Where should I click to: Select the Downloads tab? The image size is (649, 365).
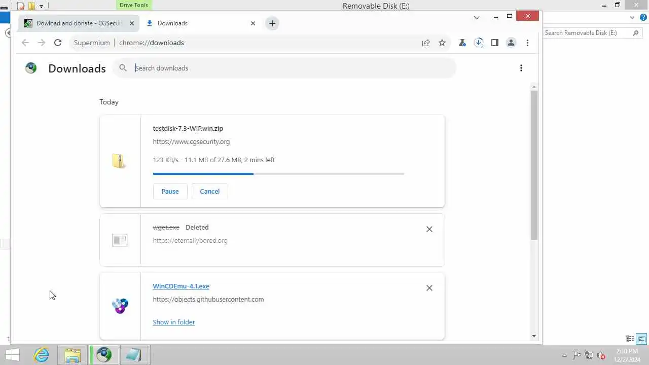200,23
